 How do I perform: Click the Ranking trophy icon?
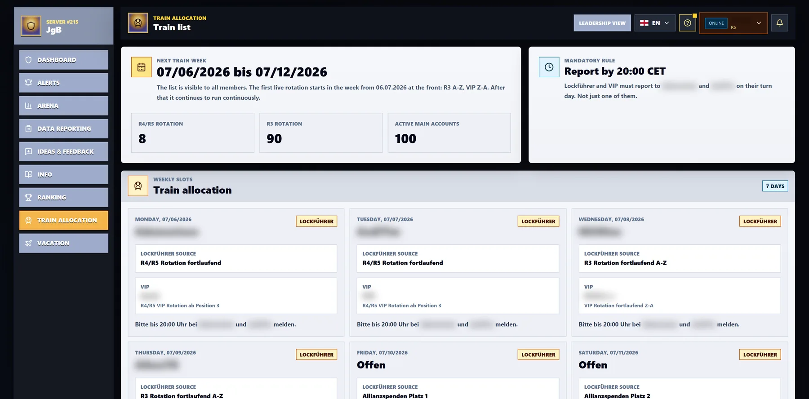[28, 197]
